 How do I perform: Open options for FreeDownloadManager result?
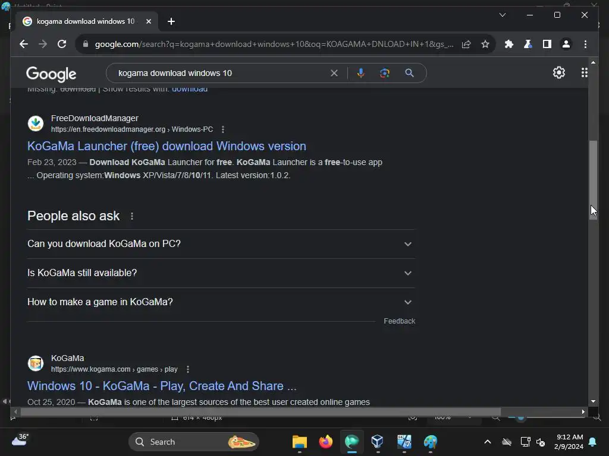pyautogui.click(x=223, y=129)
